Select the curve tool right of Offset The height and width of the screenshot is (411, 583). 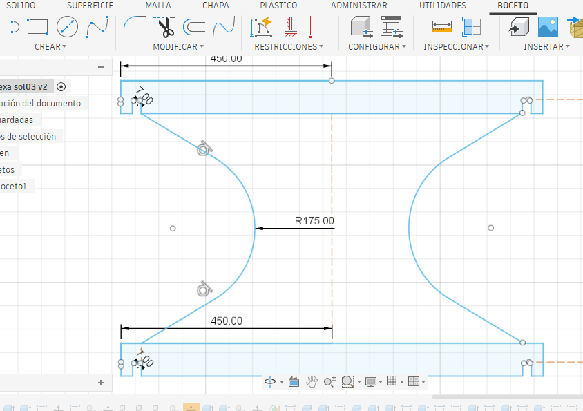[x=224, y=27]
